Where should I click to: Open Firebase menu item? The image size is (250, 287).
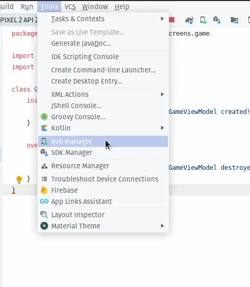[x=103, y=190]
